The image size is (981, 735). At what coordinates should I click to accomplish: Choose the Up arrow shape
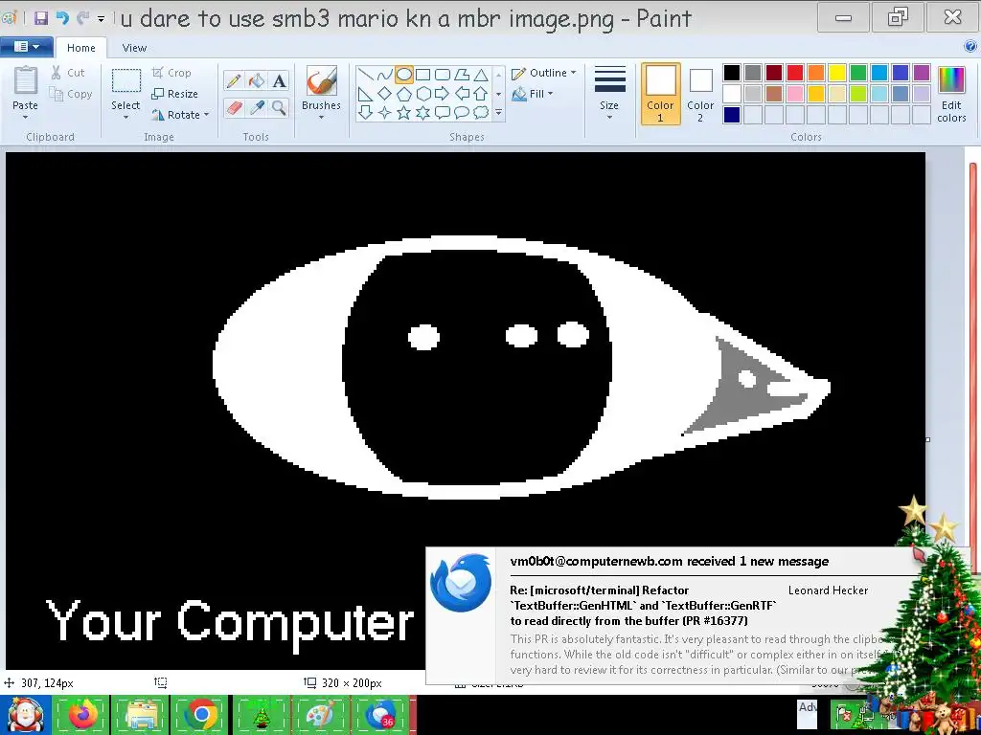point(481,94)
